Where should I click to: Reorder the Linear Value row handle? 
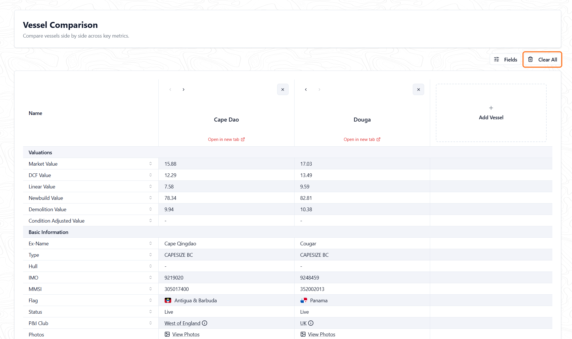150,186
